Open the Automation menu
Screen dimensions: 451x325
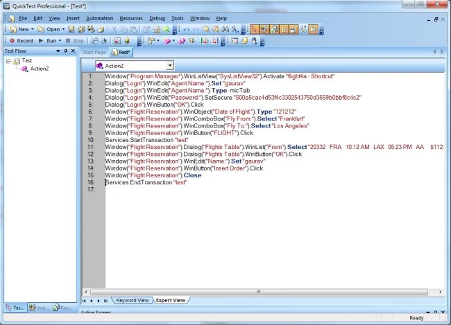99,19
